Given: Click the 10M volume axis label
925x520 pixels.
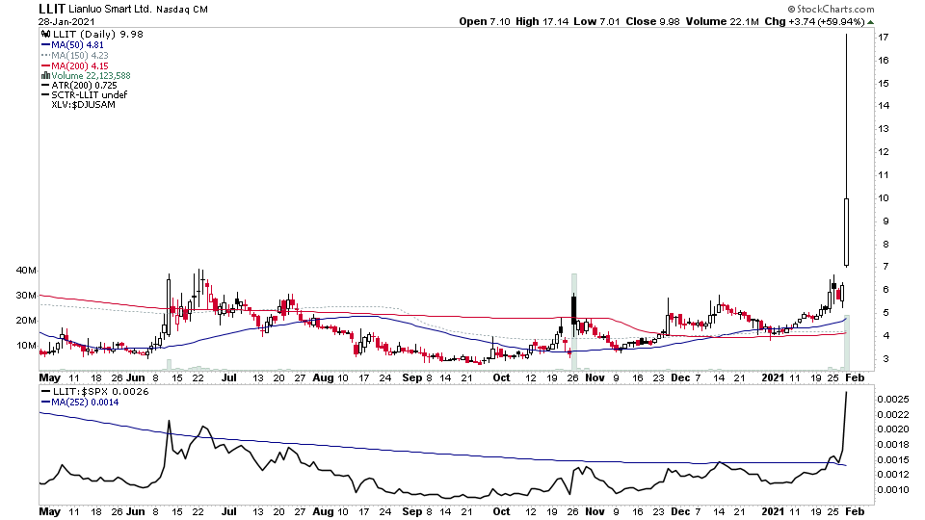Looking at the screenshot, I should (26, 346).
